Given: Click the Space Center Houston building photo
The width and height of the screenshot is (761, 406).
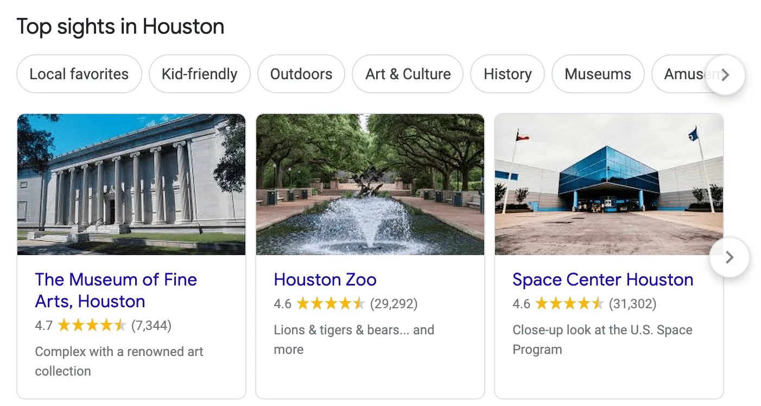Looking at the screenshot, I should coord(608,185).
